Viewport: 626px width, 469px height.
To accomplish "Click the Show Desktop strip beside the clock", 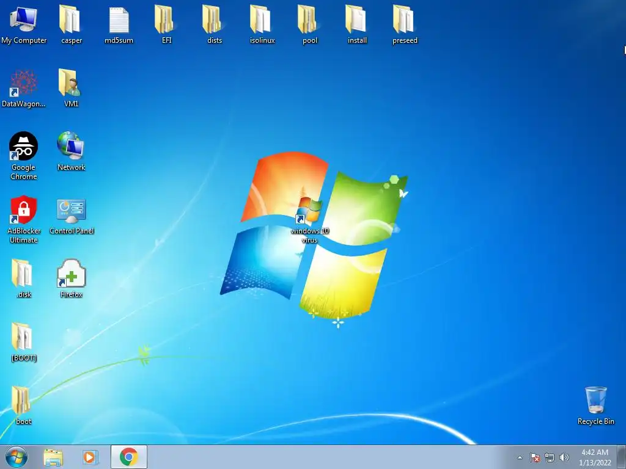I will [x=622, y=457].
